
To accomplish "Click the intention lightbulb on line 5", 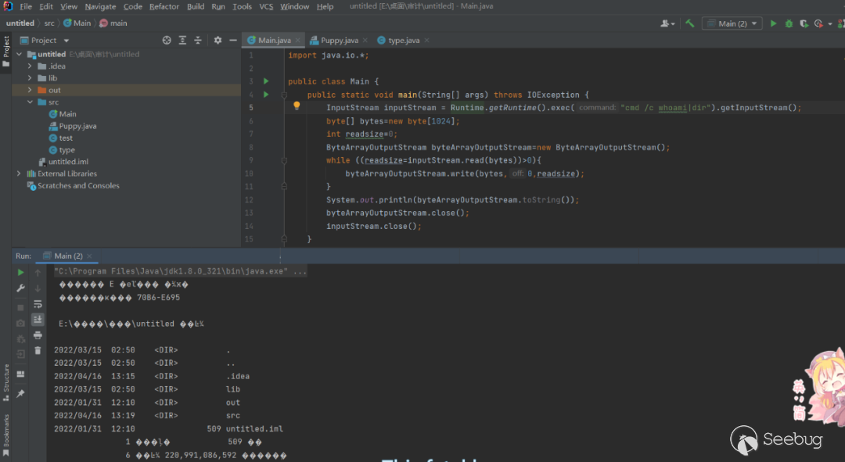I will (x=297, y=106).
